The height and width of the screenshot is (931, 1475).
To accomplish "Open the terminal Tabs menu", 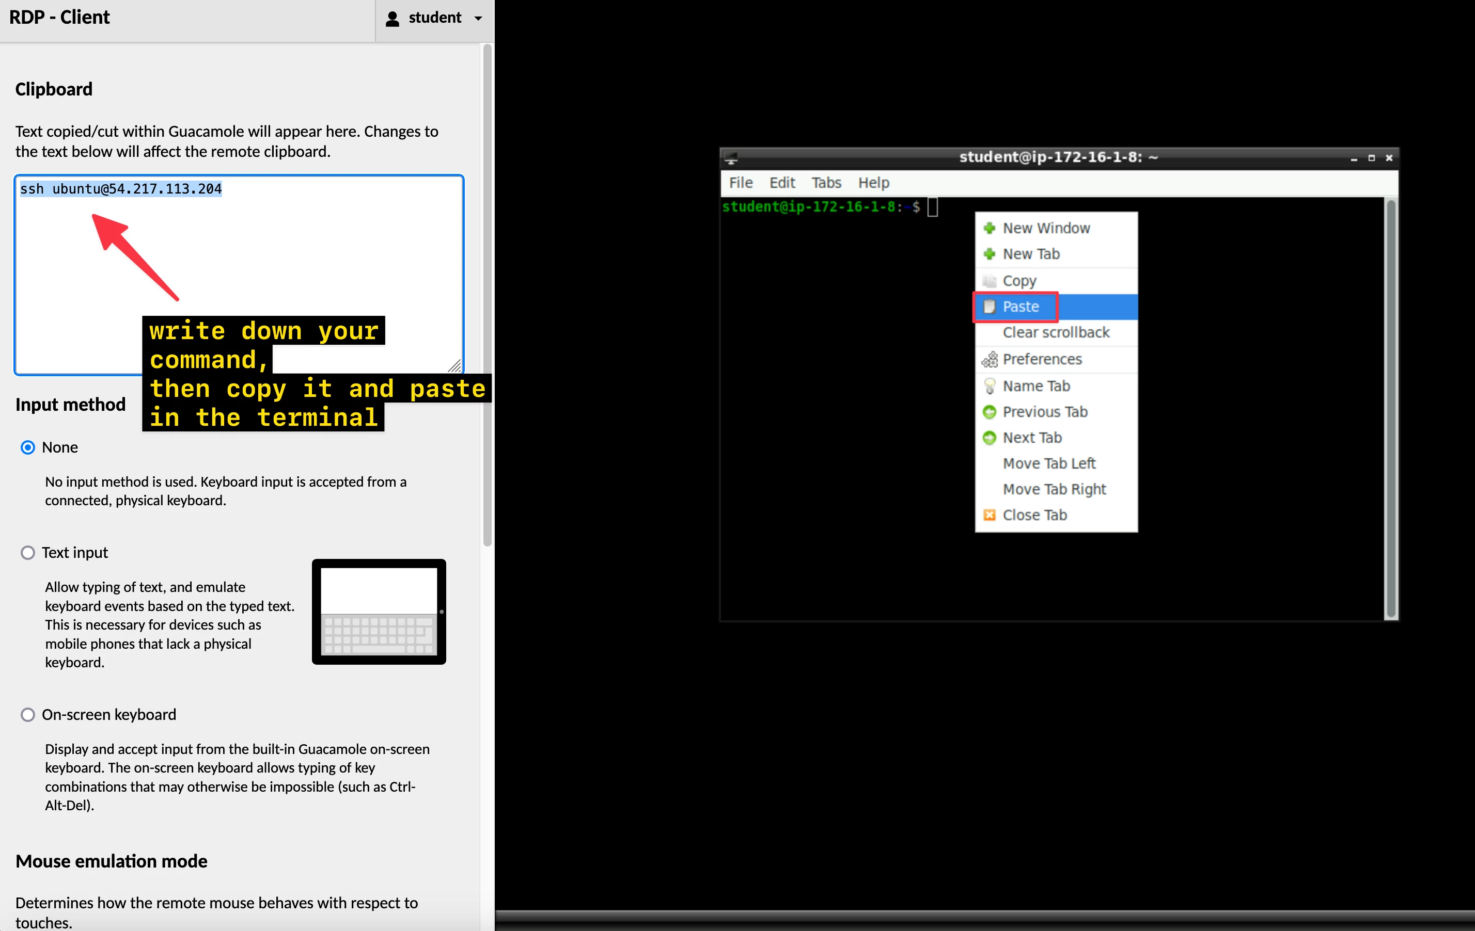I will 826,182.
